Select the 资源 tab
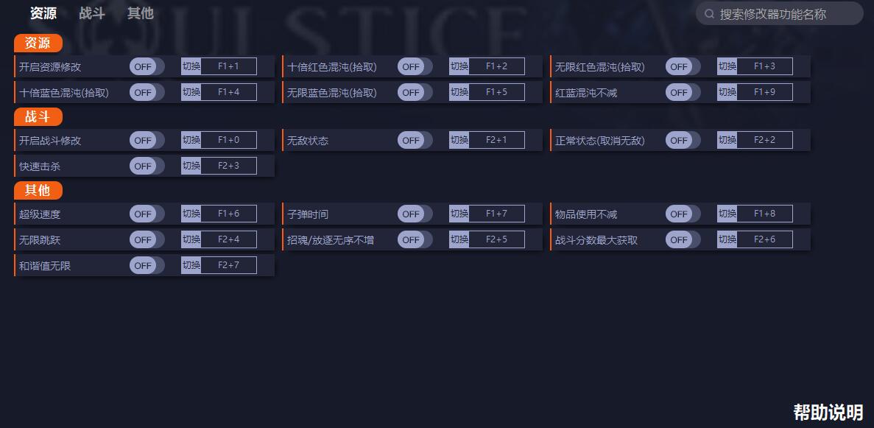This screenshot has width=874, height=428. tap(43, 13)
